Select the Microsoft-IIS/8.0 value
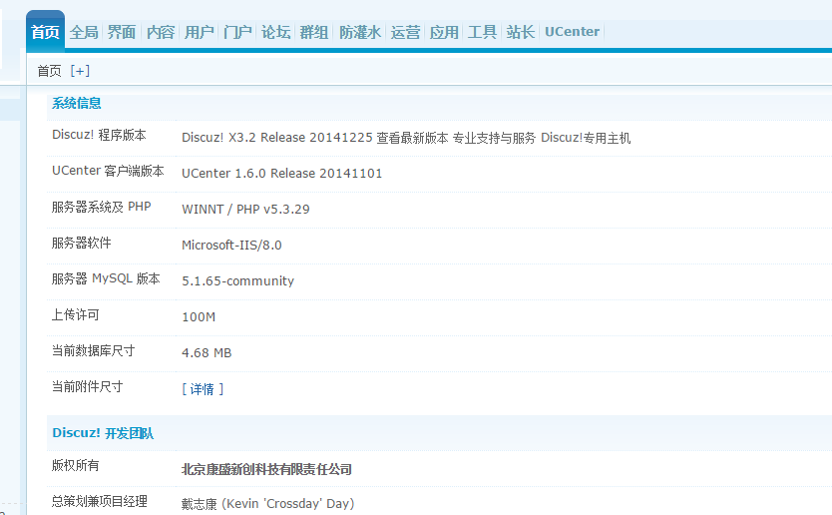Screen dimensions: 832x515 click(x=231, y=246)
